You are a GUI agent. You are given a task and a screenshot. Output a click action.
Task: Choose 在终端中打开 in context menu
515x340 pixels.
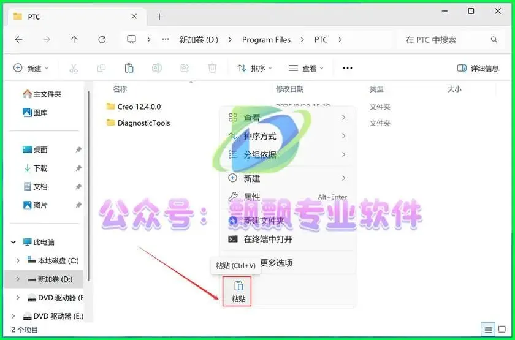click(x=288, y=240)
